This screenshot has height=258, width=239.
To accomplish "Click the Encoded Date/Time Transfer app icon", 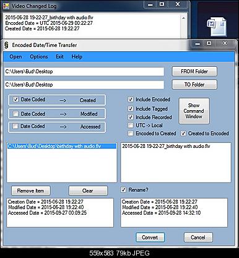I will pos(6,45).
